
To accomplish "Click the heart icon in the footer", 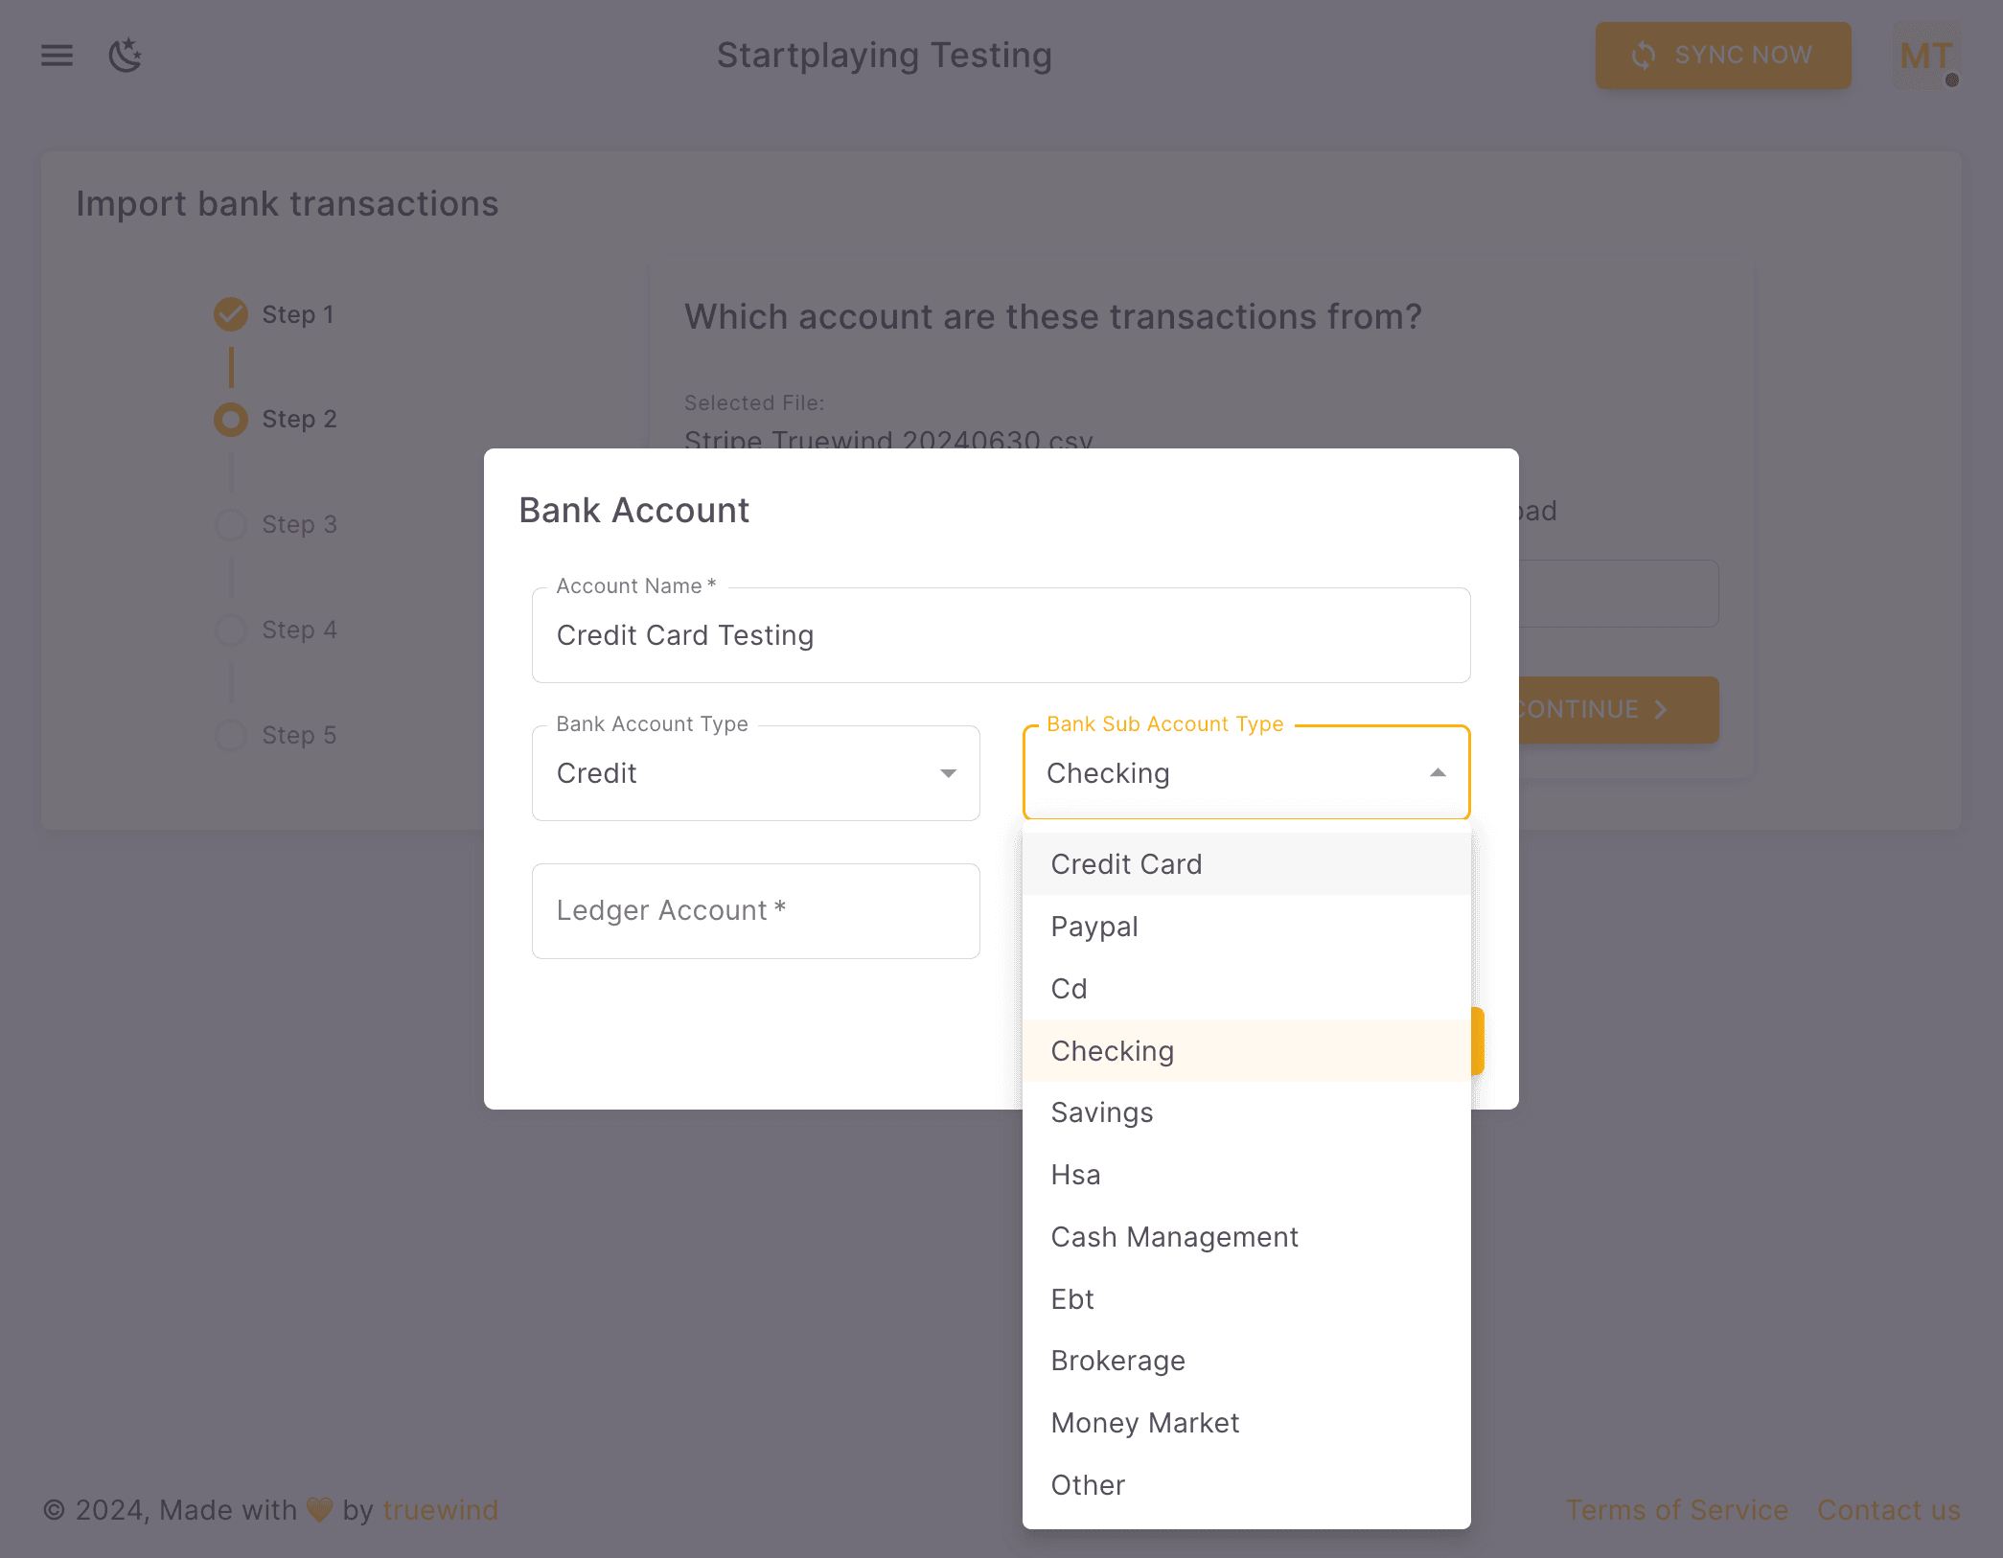I will click(x=319, y=1509).
